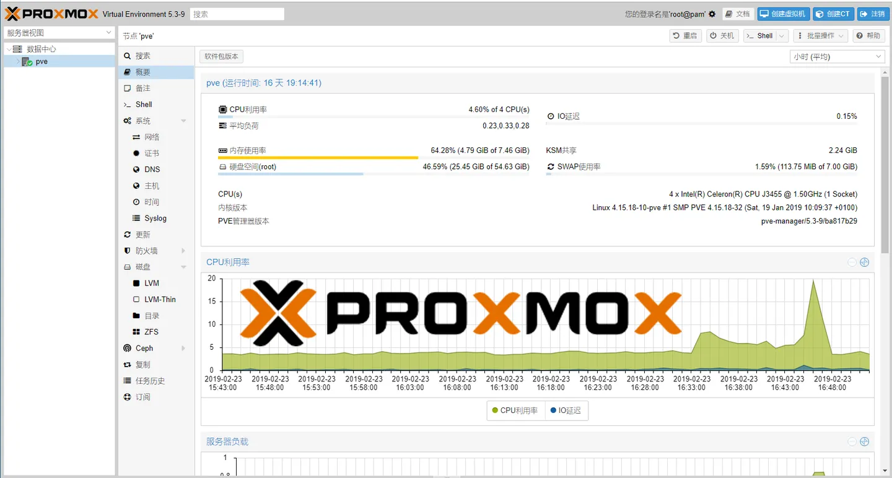This screenshot has width=892, height=478.
Task: Click the ZFS grid icon
Action: pos(136,332)
